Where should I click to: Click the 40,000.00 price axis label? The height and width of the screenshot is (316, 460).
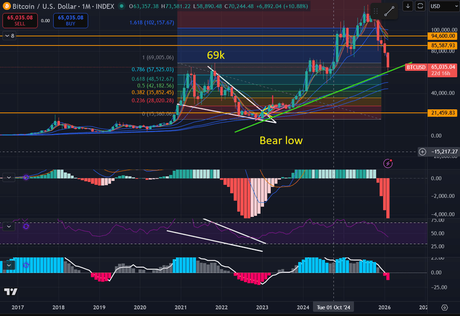click(443, 93)
